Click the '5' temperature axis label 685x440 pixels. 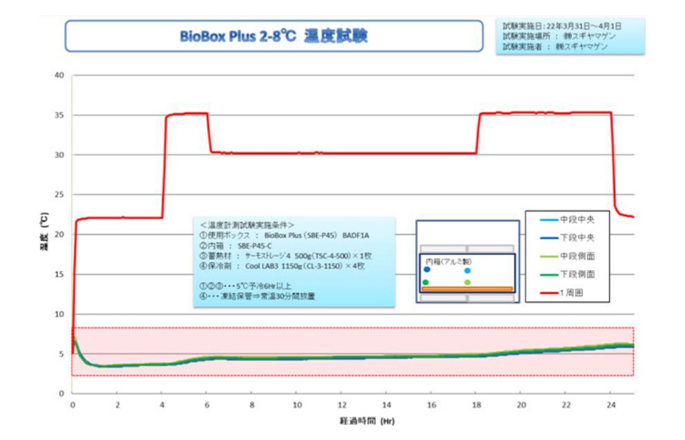click(x=61, y=354)
